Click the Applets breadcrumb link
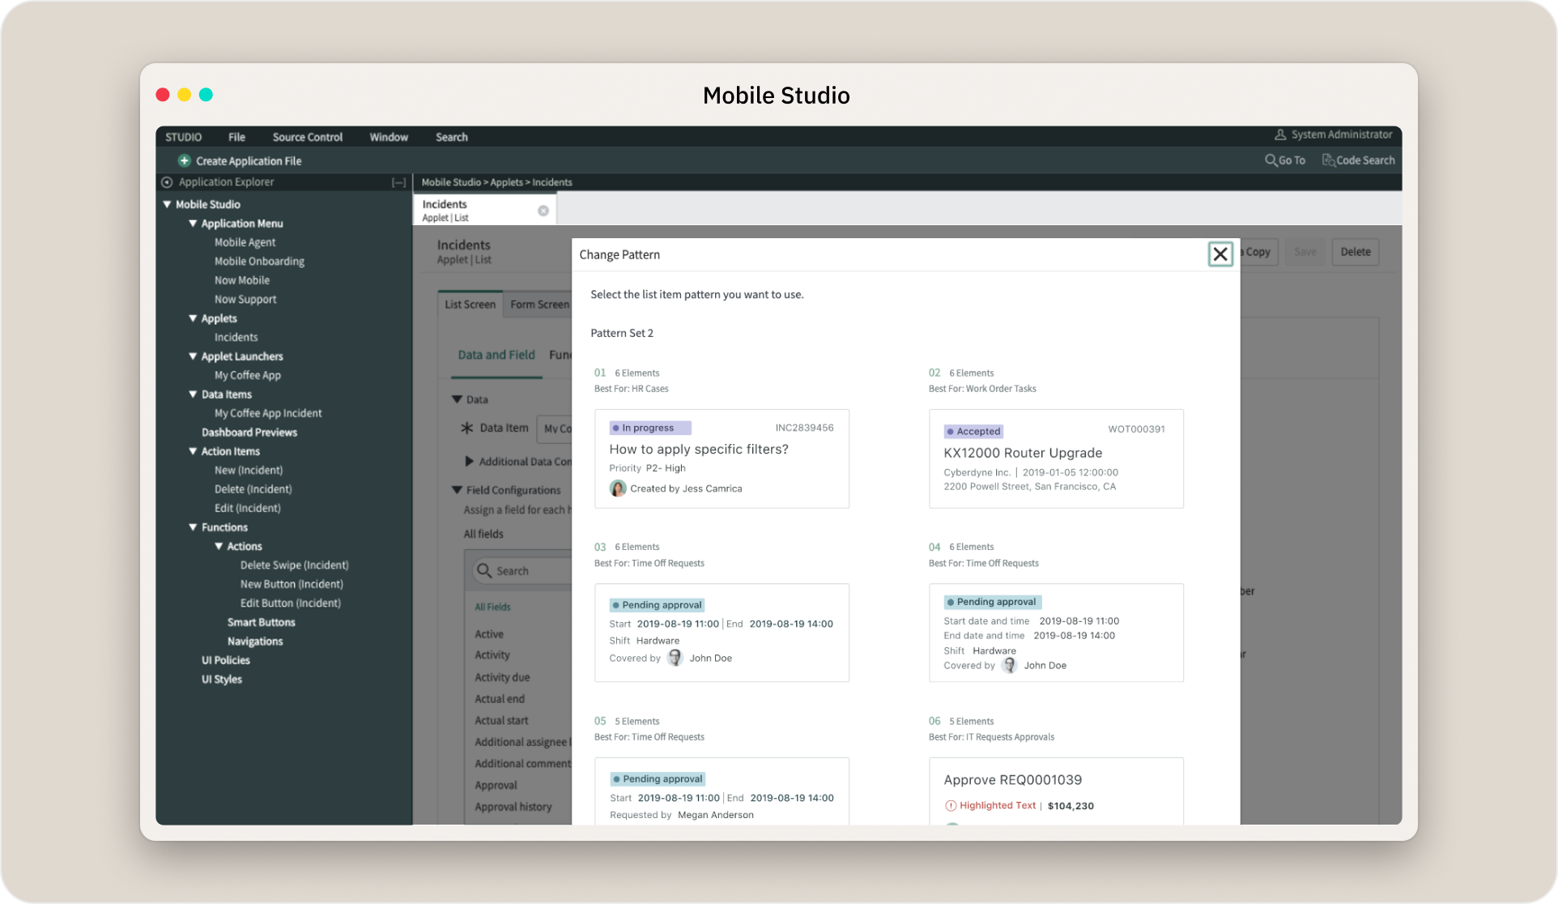Screen dimensions: 1558x904 [x=506, y=182]
